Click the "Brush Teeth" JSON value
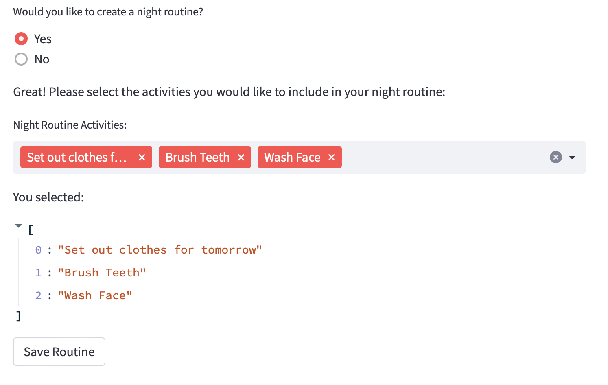 (102, 272)
